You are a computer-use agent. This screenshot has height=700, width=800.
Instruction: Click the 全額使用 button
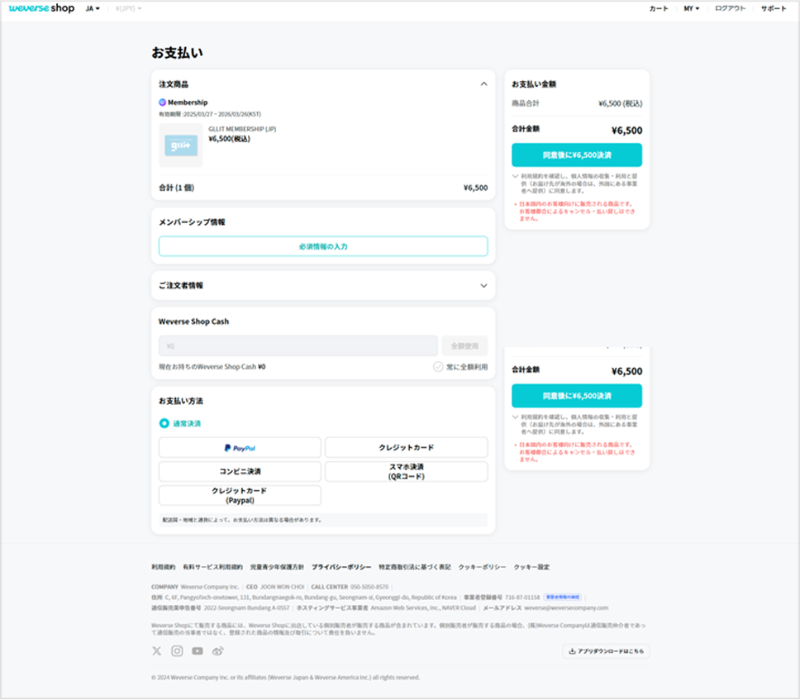coord(464,346)
